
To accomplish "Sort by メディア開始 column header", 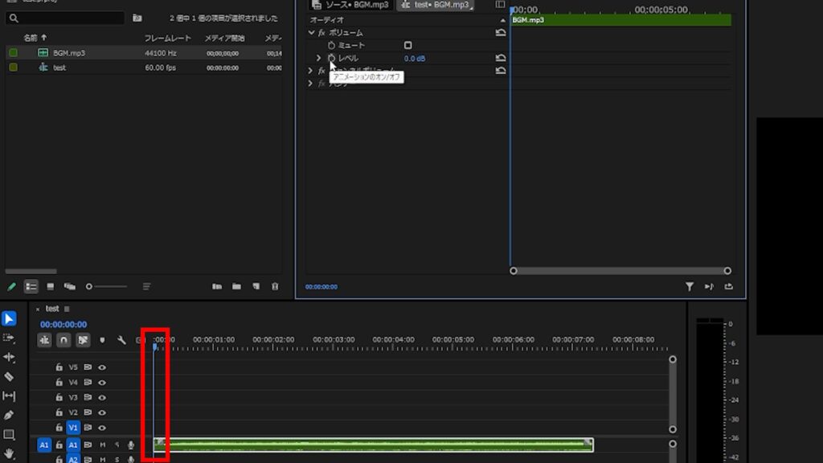I will (225, 38).
